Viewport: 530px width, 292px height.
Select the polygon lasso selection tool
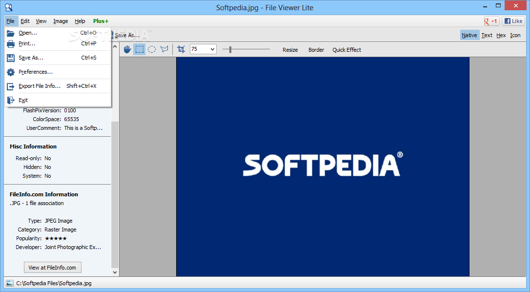164,49
